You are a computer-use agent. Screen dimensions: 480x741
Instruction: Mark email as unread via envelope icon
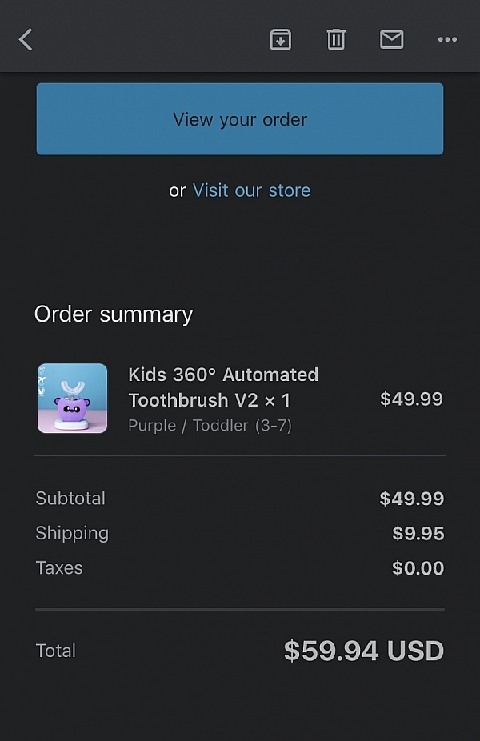click(x=392, y=39)
